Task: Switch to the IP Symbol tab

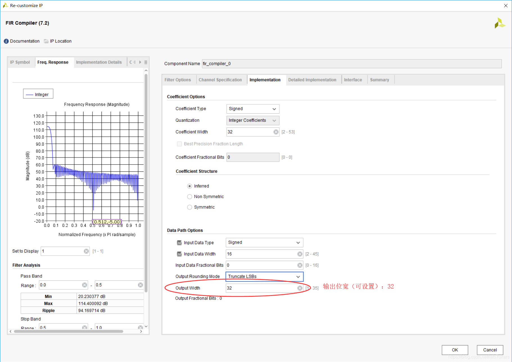Action: pos(20,62)
